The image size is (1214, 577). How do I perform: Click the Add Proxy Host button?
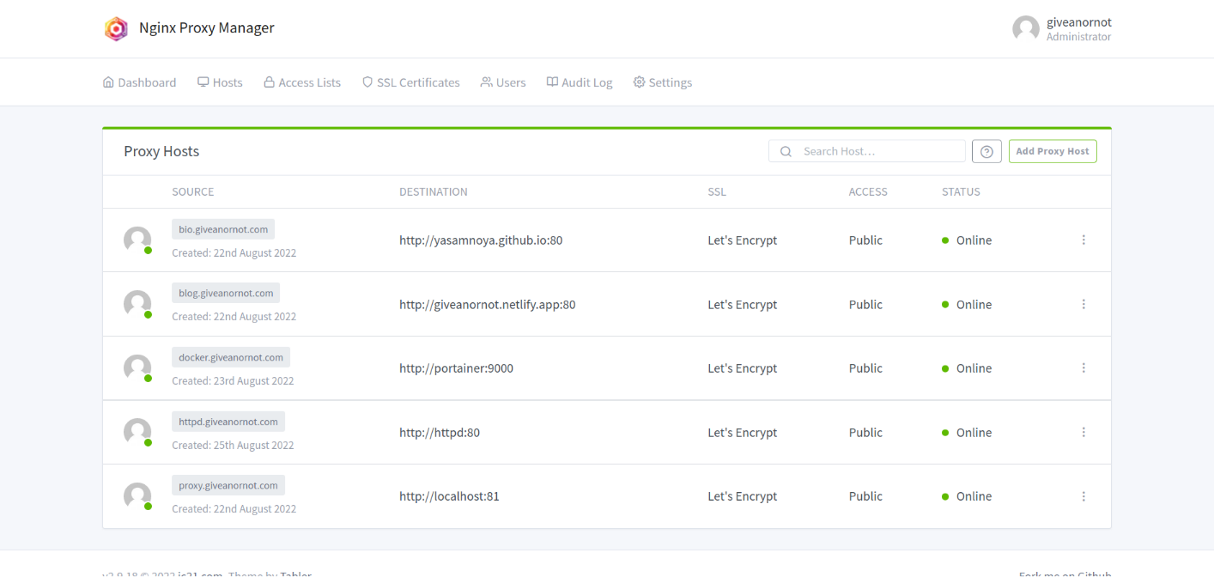[x=1053, y=150]
